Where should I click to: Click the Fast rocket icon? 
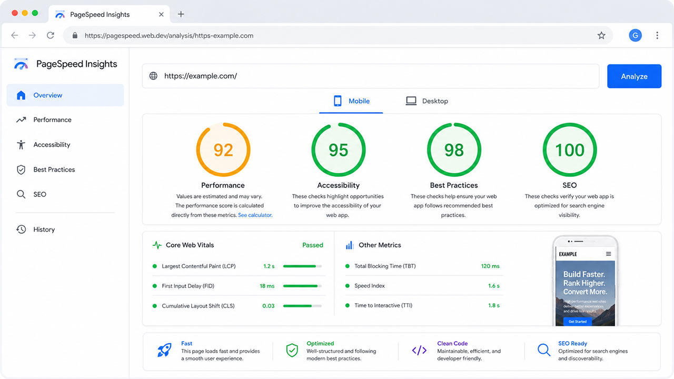pyautogui.click(x=164, y=350)
